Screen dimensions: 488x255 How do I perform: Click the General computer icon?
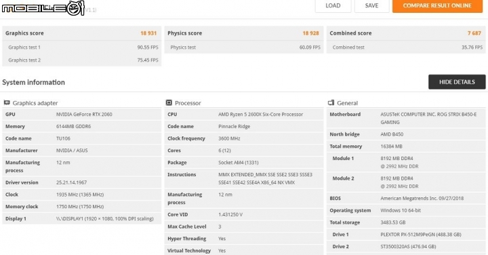point(331,102)
